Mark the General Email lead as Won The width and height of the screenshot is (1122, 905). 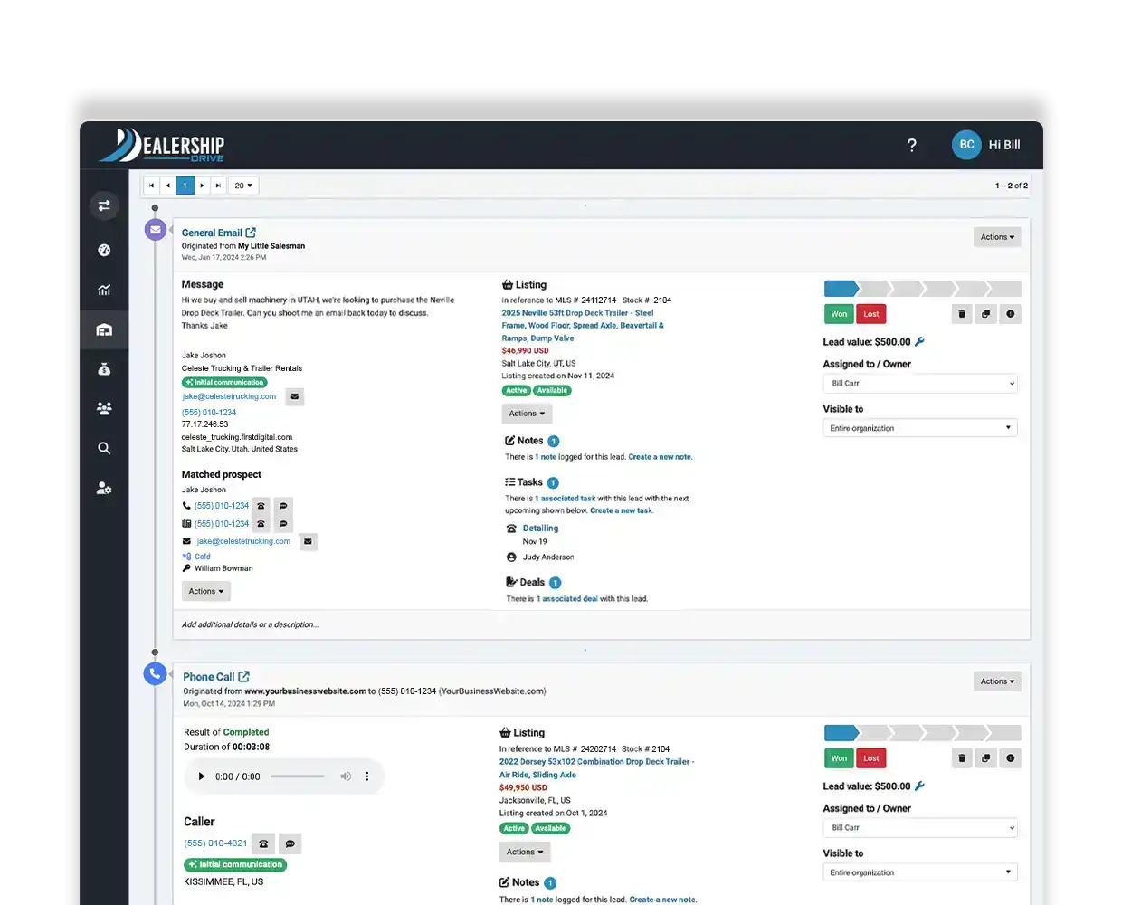839,314
